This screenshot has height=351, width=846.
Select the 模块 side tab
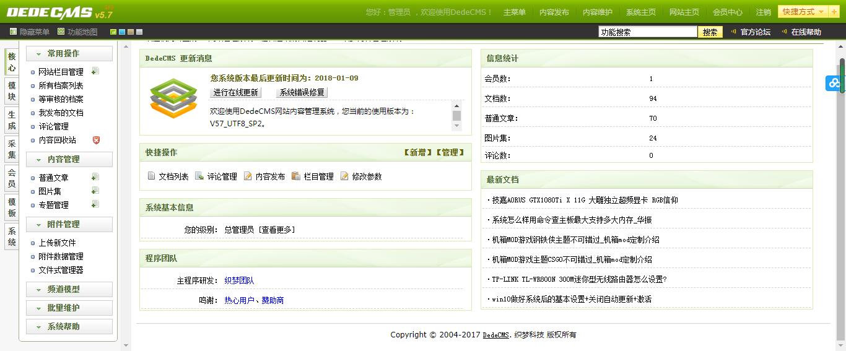click(12, 91)
